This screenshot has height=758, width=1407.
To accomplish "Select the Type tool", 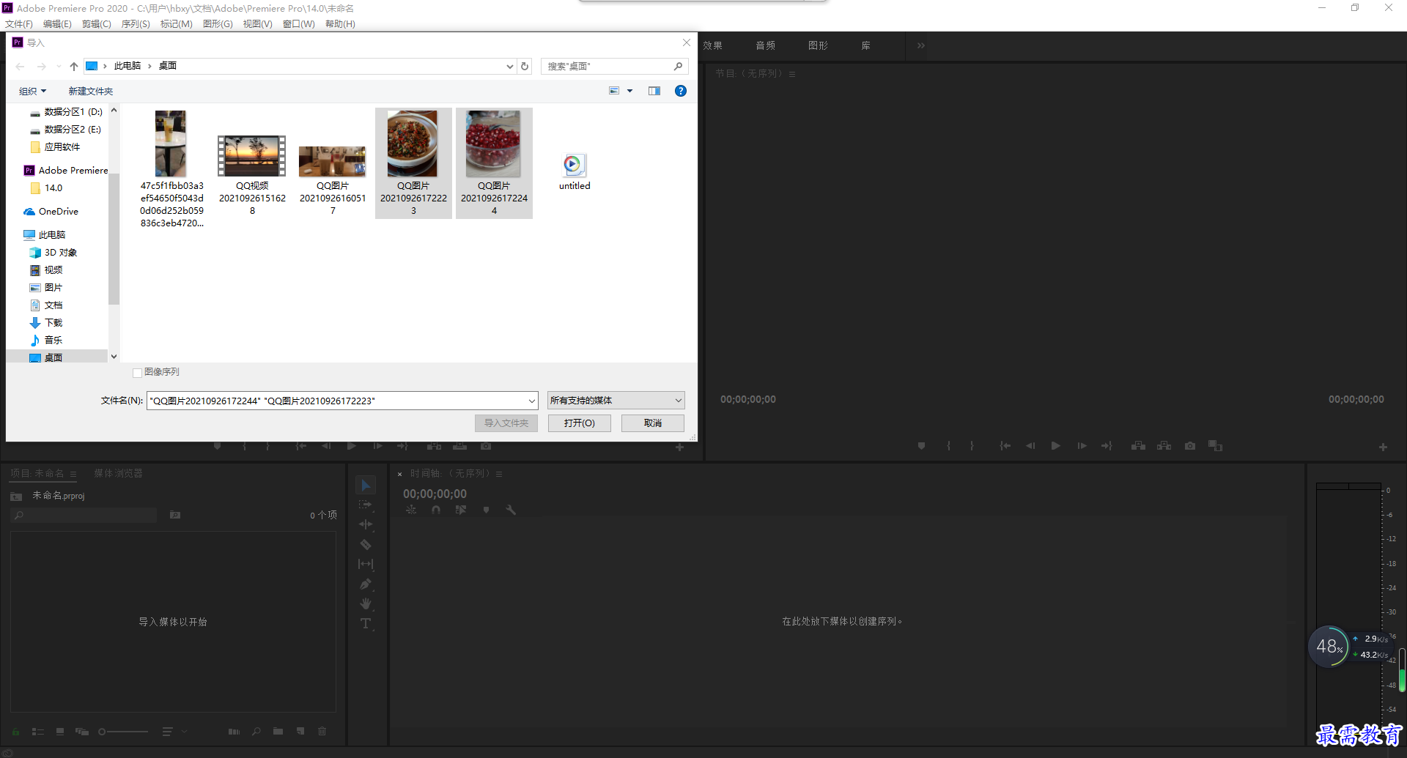I will click(x=366, y=623).
